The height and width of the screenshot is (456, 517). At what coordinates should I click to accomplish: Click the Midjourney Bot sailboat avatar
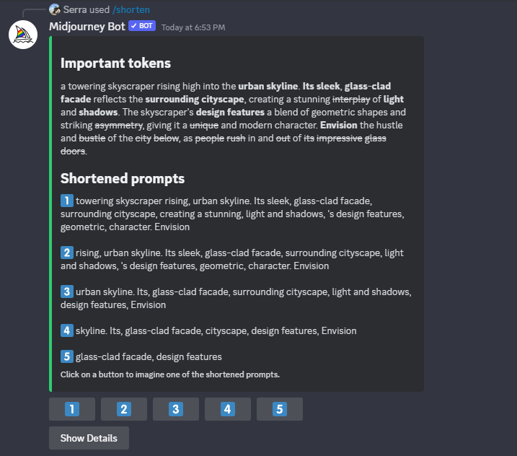pos(23,35)
